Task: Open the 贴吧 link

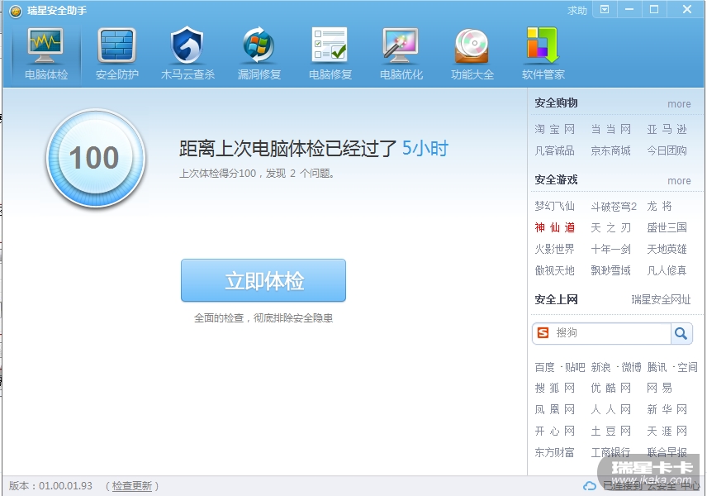Action: [575, 367]
